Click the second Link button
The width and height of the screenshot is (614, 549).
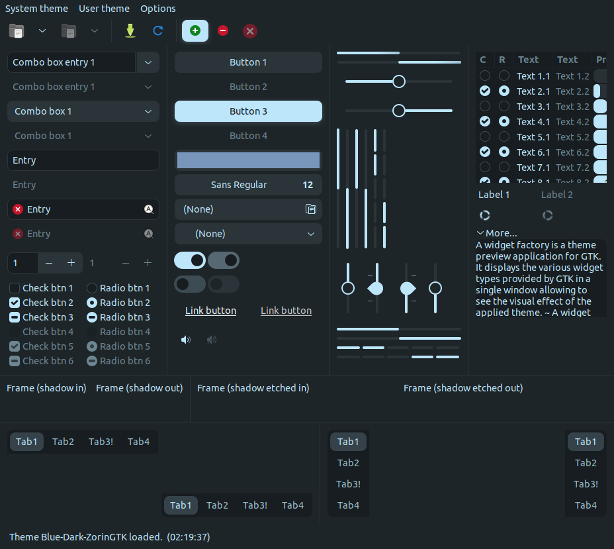tap(286, 311)
